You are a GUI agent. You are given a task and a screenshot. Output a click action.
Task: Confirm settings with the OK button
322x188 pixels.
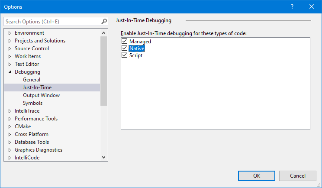[x=257, y=176]
